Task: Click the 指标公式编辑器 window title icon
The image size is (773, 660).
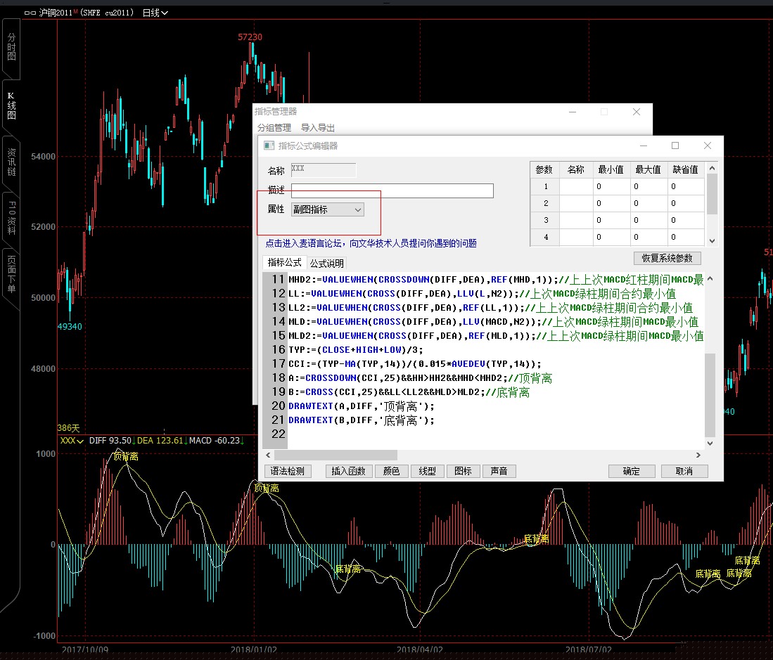Action: coord(269,145)
